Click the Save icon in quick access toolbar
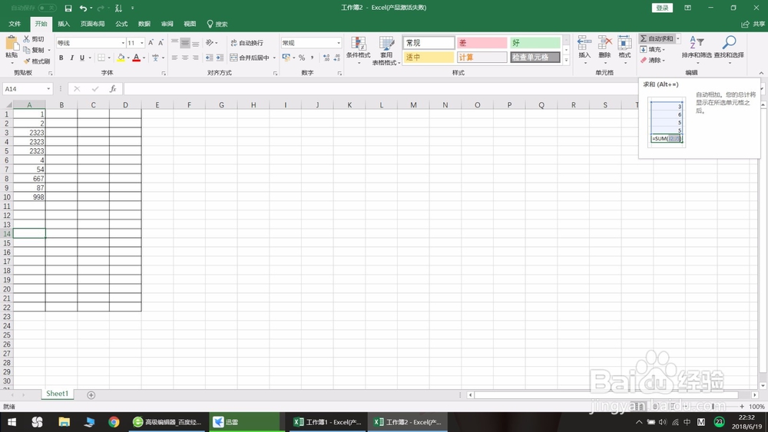The image size is (768, 432). click(x=68, y=8)
